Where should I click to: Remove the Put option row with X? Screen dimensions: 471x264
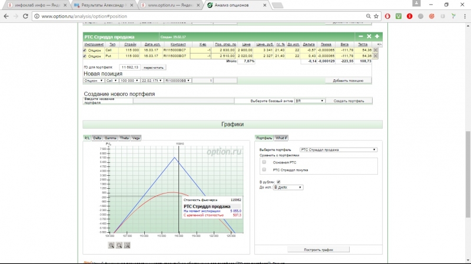376,56
